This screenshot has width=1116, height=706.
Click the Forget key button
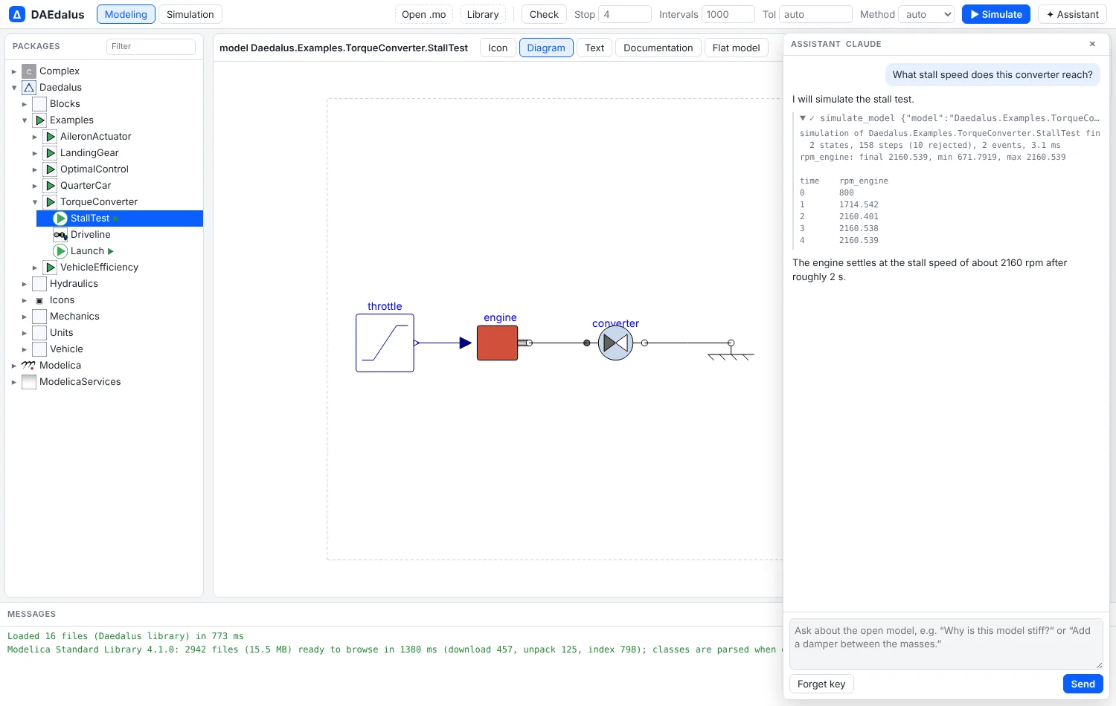pyautogui.click(x=821, y=684)
